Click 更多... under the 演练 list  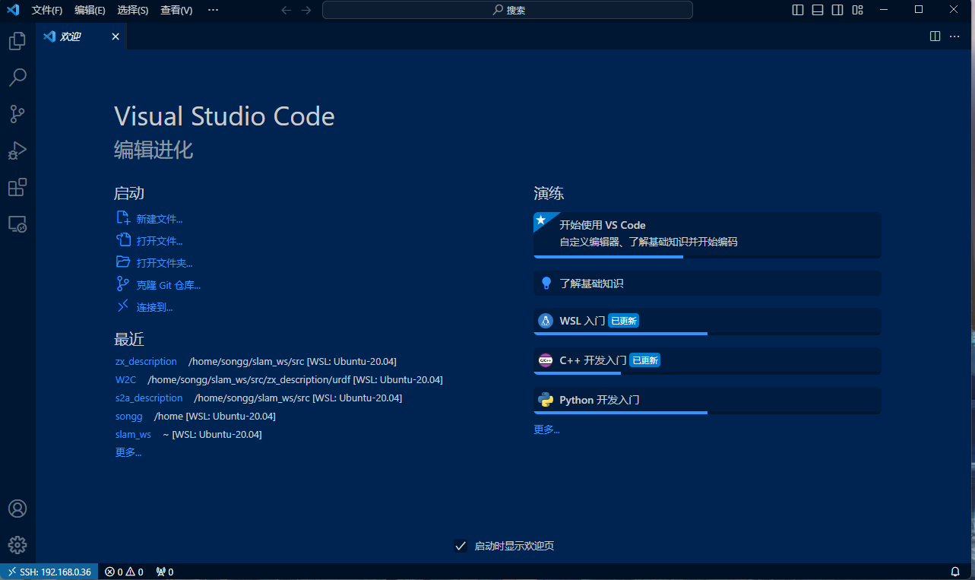546,429
